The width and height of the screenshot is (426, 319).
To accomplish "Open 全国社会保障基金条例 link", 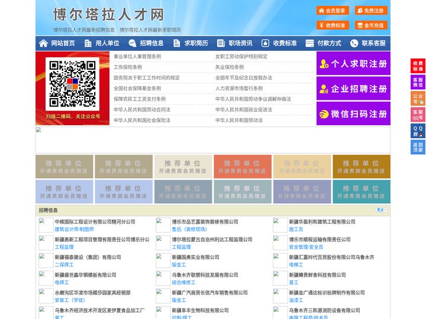I will coord(137,88).
